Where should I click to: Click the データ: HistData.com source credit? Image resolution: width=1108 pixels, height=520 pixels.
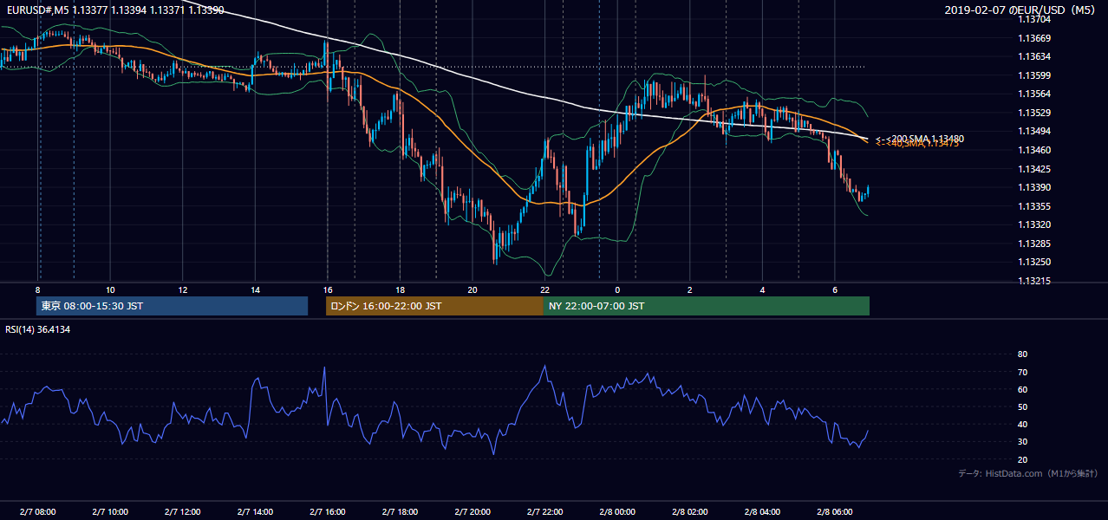coord(1028,474)
